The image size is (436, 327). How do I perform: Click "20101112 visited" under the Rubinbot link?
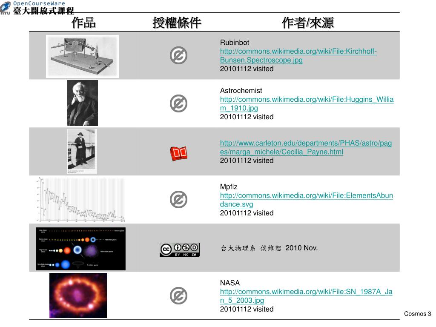click(247, 69)
